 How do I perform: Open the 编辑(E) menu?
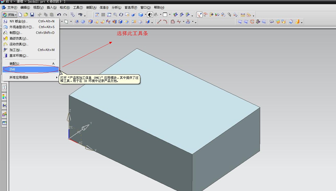coord(25,8)
